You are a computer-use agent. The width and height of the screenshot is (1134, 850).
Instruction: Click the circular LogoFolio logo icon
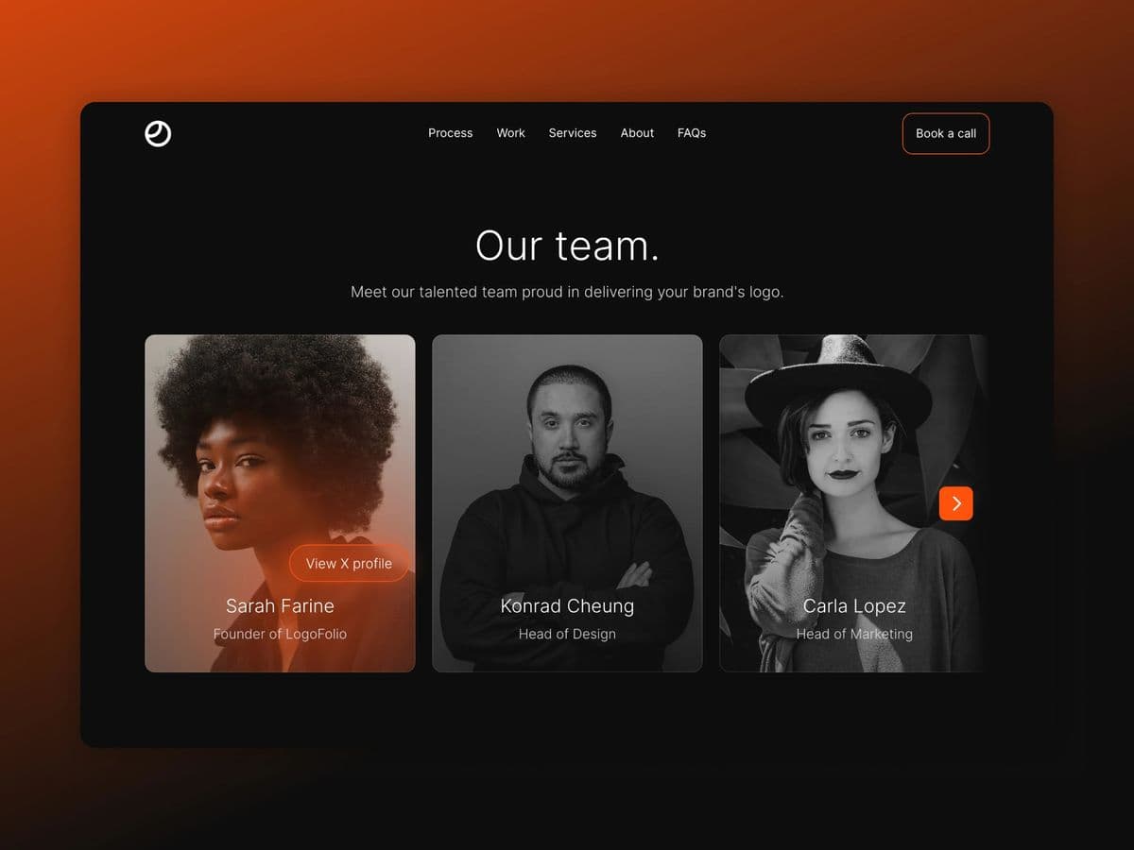[x=158, y=134]
